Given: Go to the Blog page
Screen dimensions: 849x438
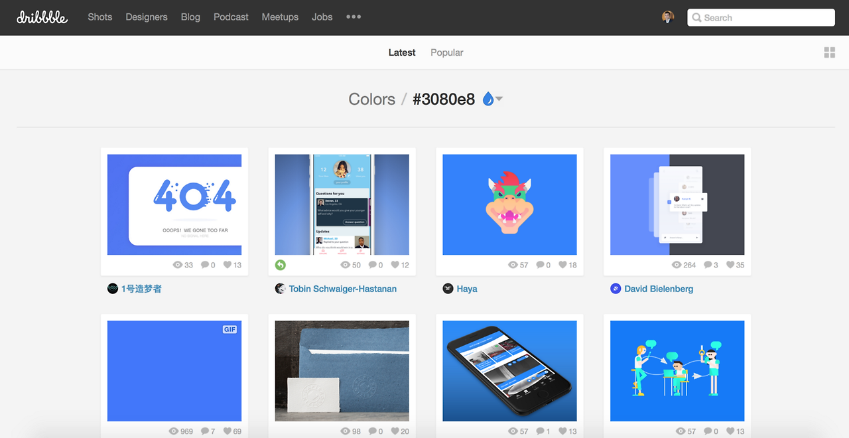Looking at the screenshot, I should tap(190, 17).
